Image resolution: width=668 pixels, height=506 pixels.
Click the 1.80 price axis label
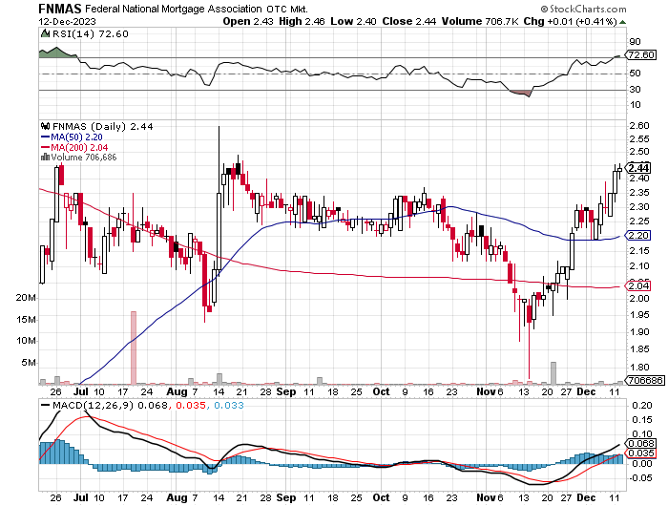pyautogui.click(x=640, y=367)
